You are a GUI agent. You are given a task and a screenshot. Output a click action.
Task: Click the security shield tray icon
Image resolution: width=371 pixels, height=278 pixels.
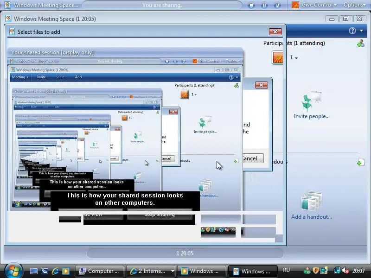(315, 271)
